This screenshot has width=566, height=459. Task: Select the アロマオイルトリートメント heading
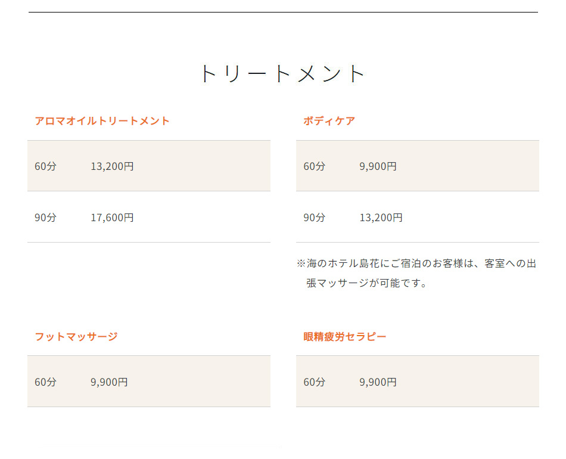102,120
